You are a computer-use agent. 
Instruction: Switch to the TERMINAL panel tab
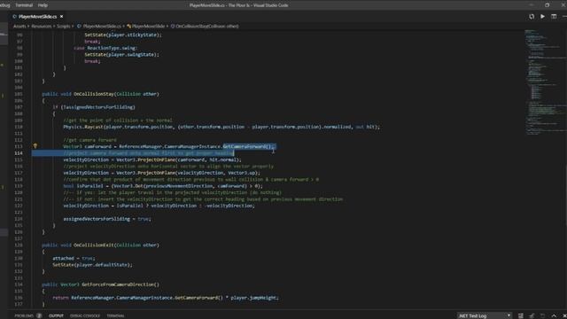click(116, 315)
